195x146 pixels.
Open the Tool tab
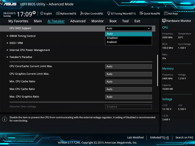[125, 21]
